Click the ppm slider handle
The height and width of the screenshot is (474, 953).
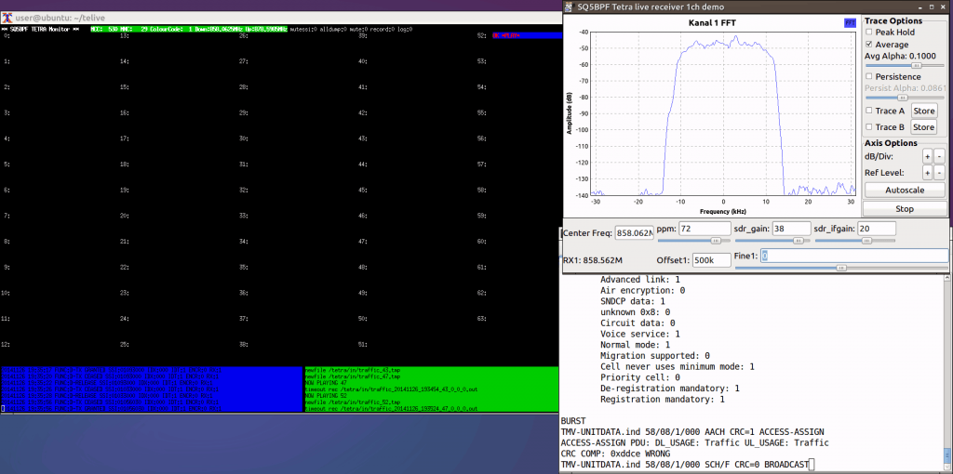coord(716,241)
